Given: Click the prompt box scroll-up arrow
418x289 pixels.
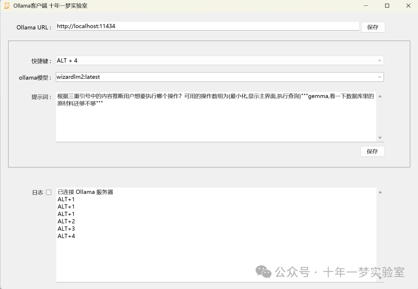Looking at the screenshot, I should tap(380, 96).
